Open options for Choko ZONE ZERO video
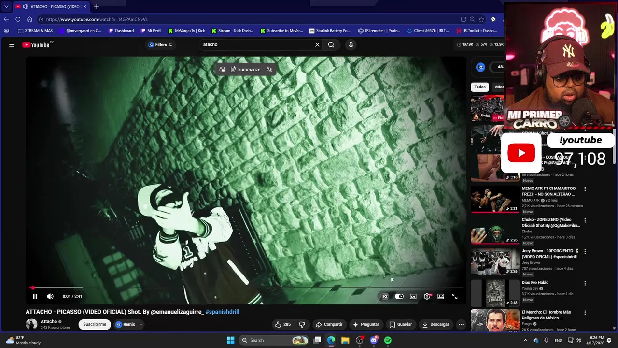 [x=585, y=220]
